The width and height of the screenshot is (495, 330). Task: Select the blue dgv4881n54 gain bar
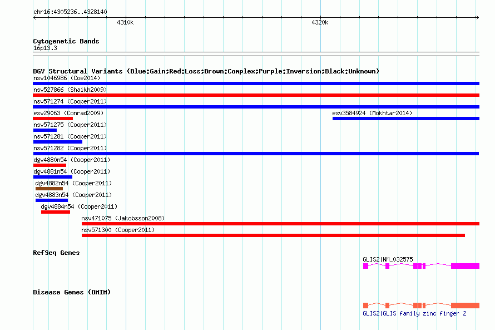(53, 177)
